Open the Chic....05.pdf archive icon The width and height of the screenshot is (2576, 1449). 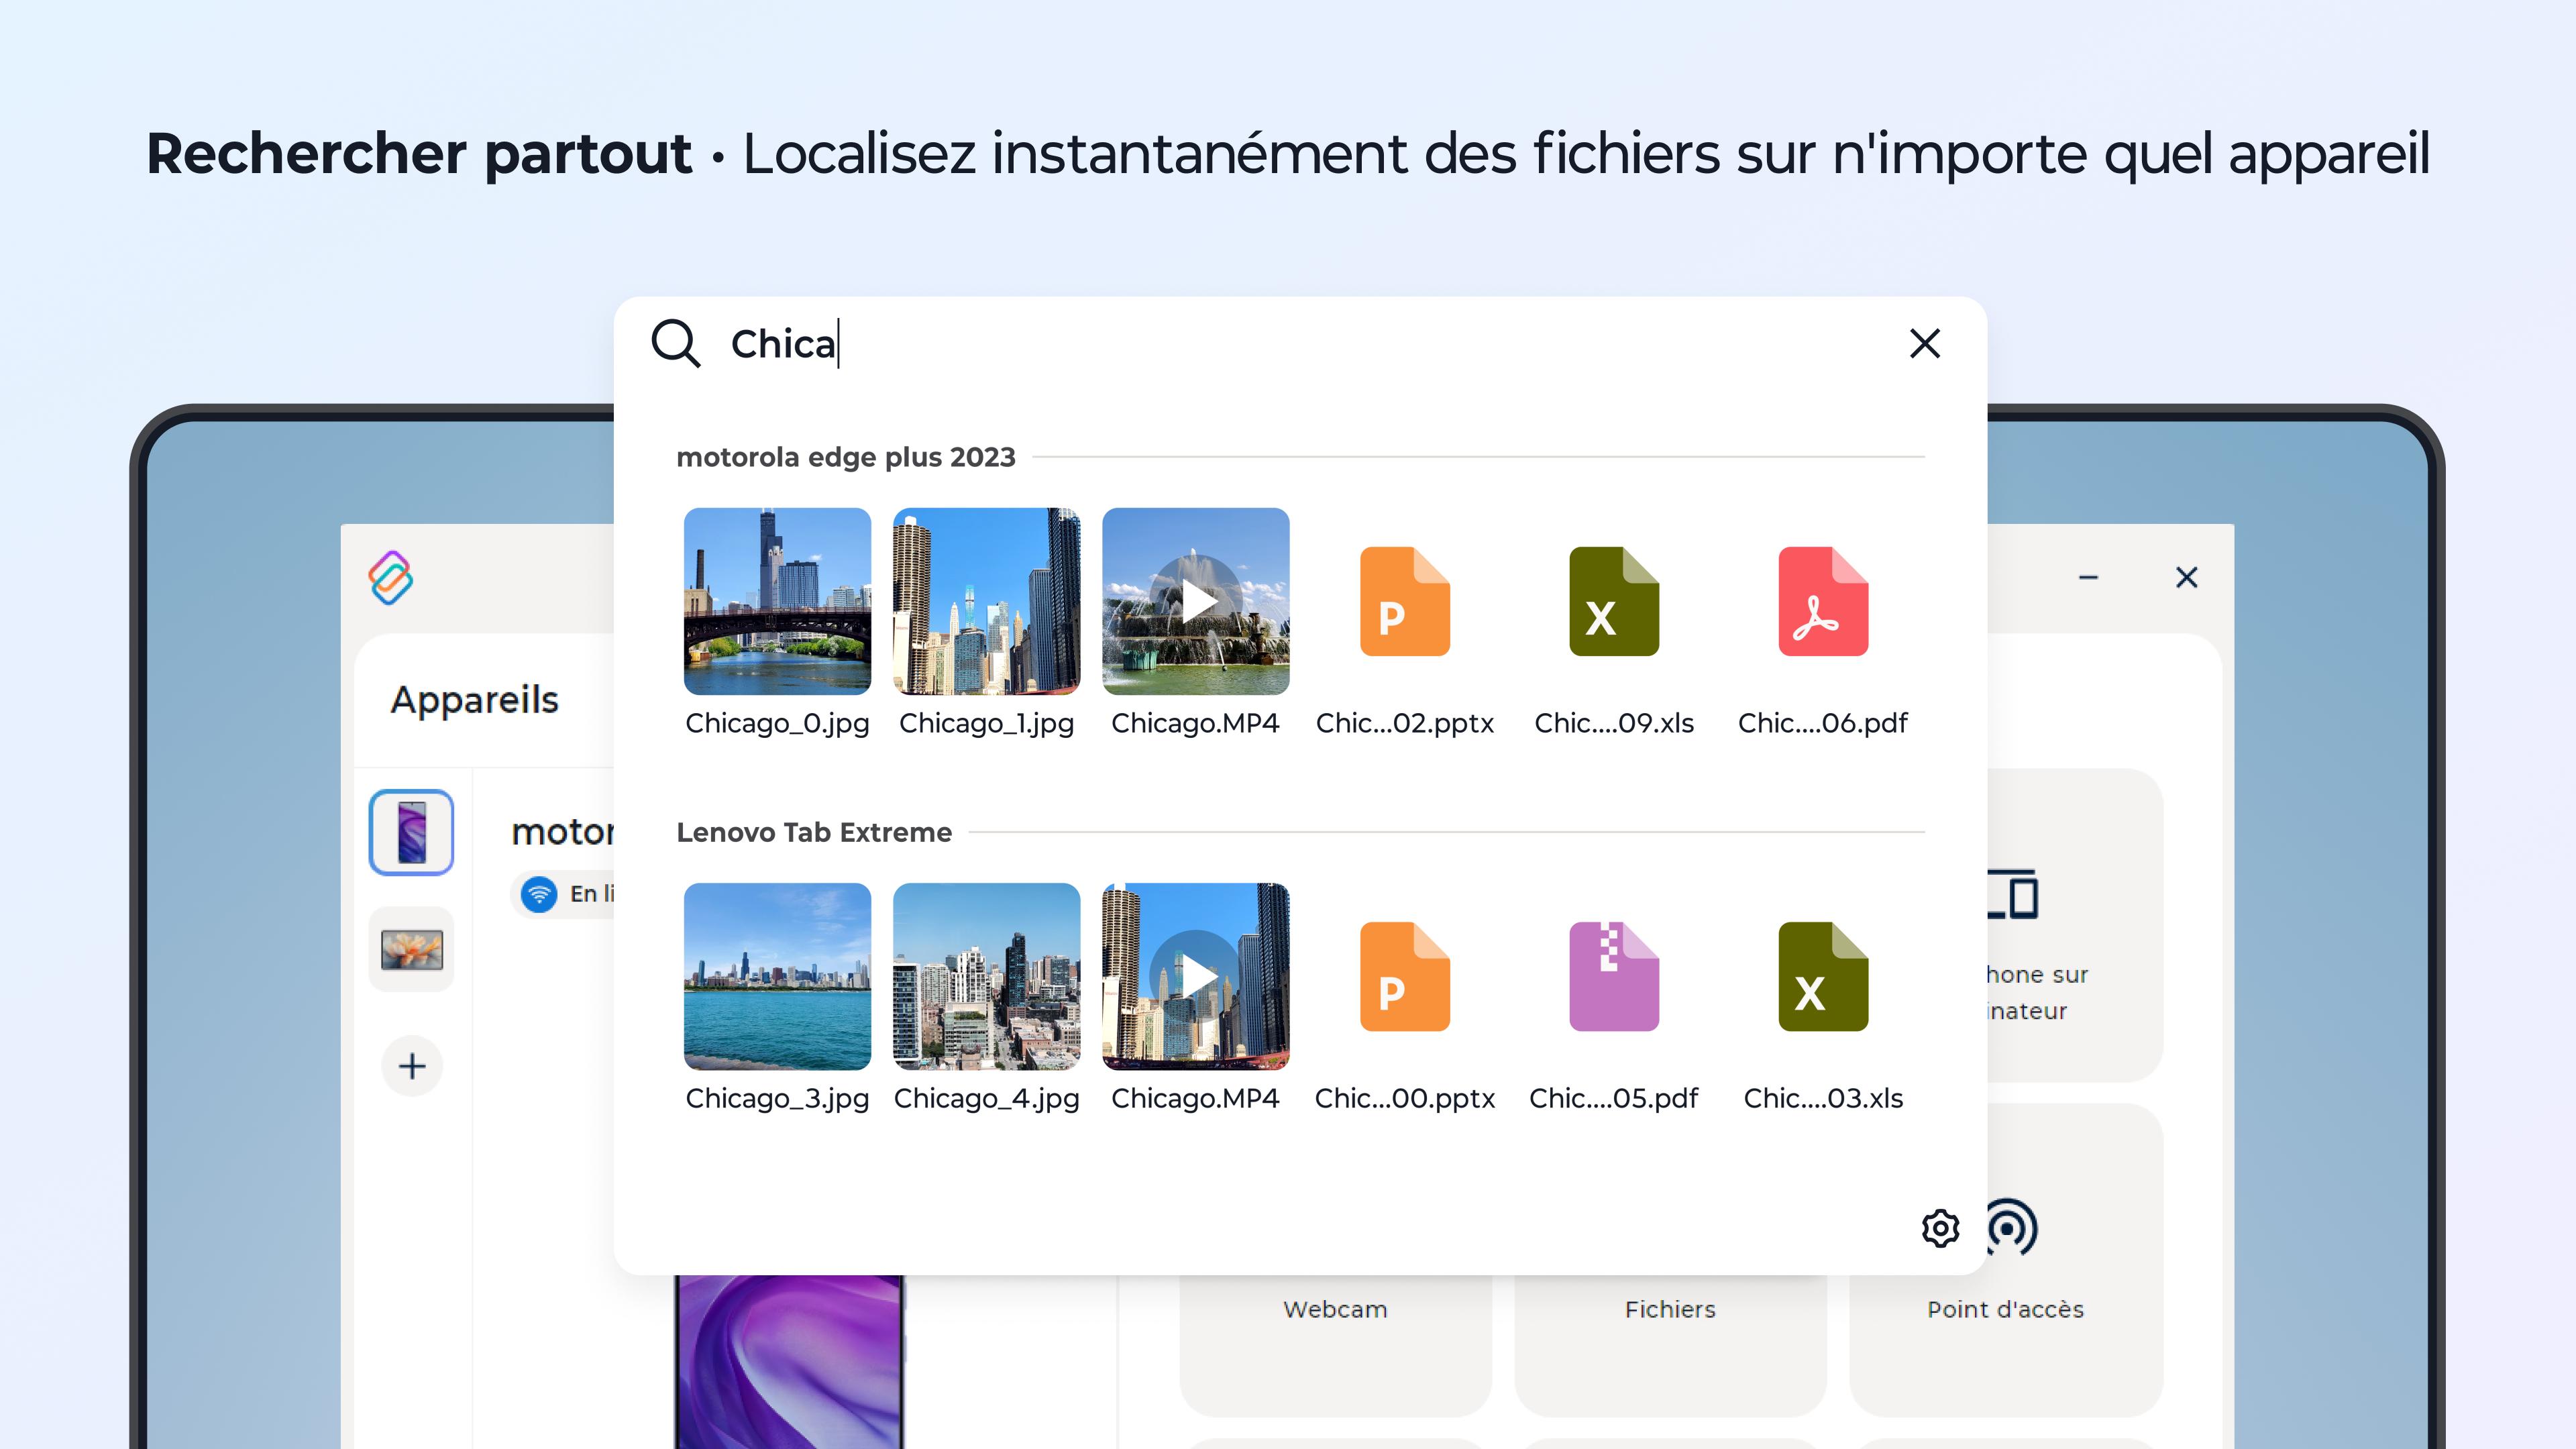tap(1613, 976)
